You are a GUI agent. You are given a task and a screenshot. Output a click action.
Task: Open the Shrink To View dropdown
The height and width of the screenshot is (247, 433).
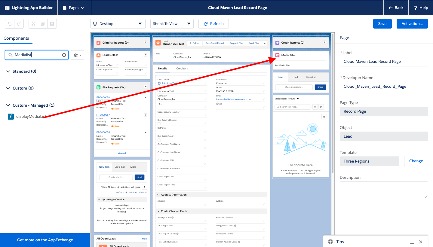pos(172,24)
